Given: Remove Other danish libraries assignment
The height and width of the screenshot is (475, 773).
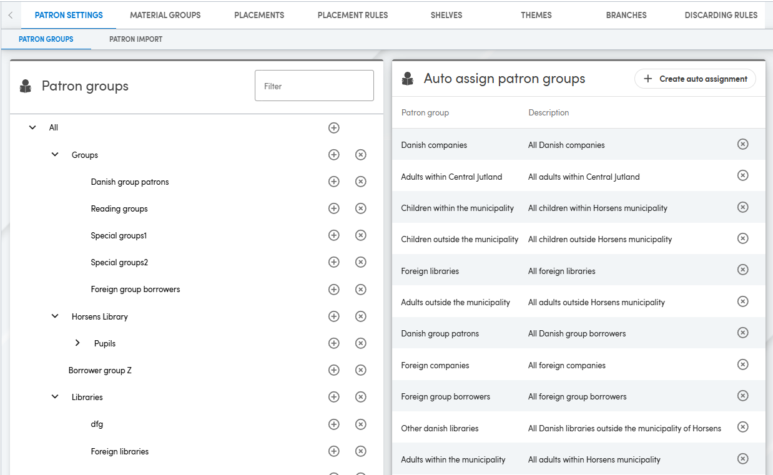Looking at the screenshot, I should (743, 428).
